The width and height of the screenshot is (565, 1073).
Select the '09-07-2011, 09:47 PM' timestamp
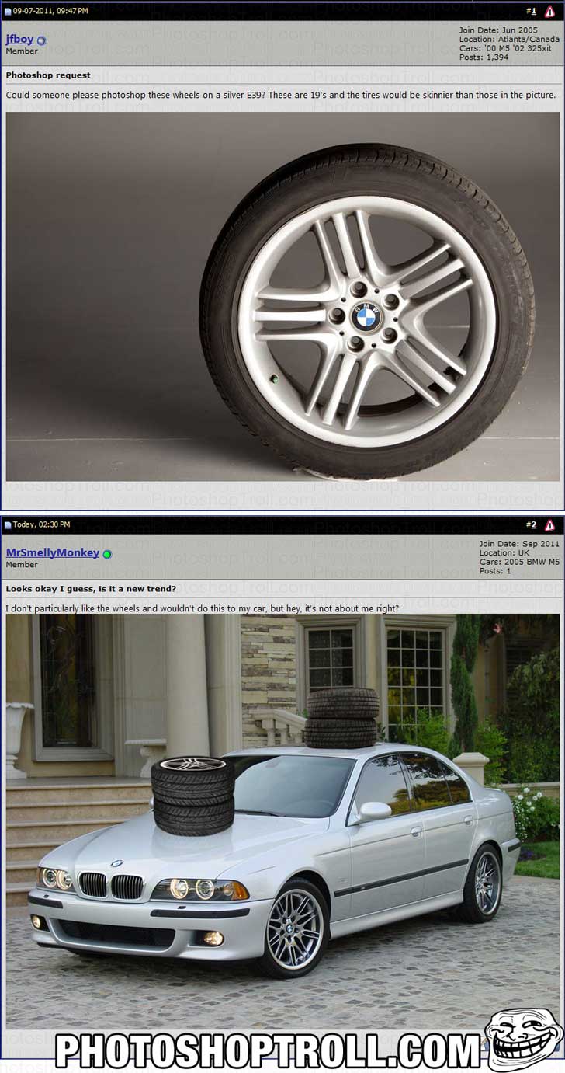50,11
